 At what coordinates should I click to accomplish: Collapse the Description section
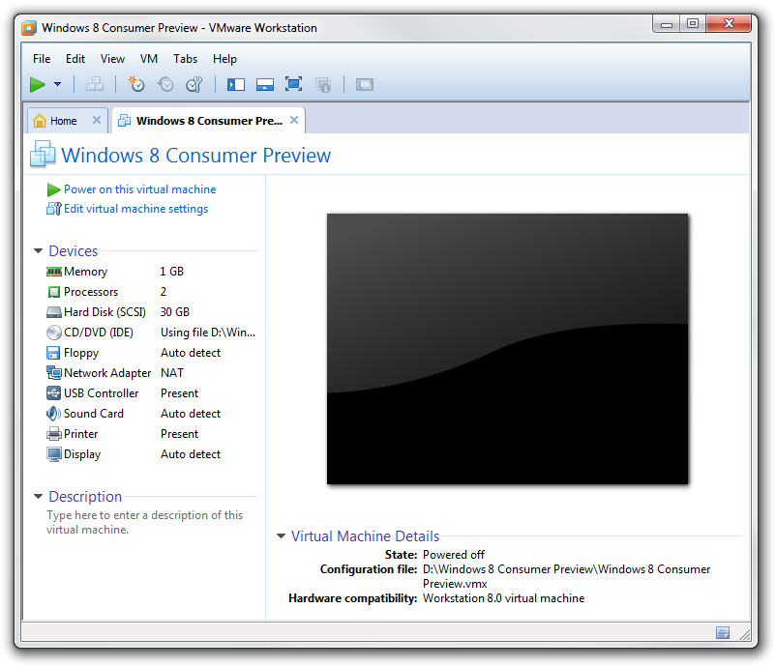click(x=38, y=497)
